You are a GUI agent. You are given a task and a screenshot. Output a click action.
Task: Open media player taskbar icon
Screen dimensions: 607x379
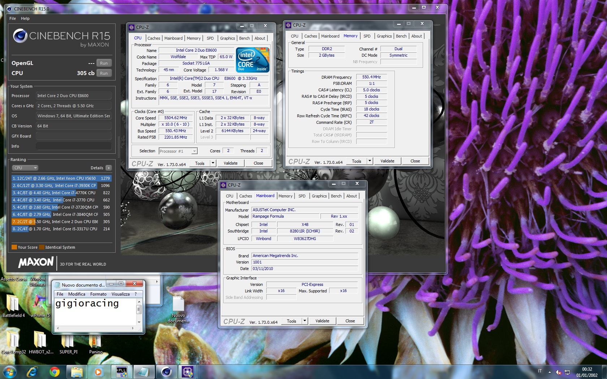tap(98, 371)
